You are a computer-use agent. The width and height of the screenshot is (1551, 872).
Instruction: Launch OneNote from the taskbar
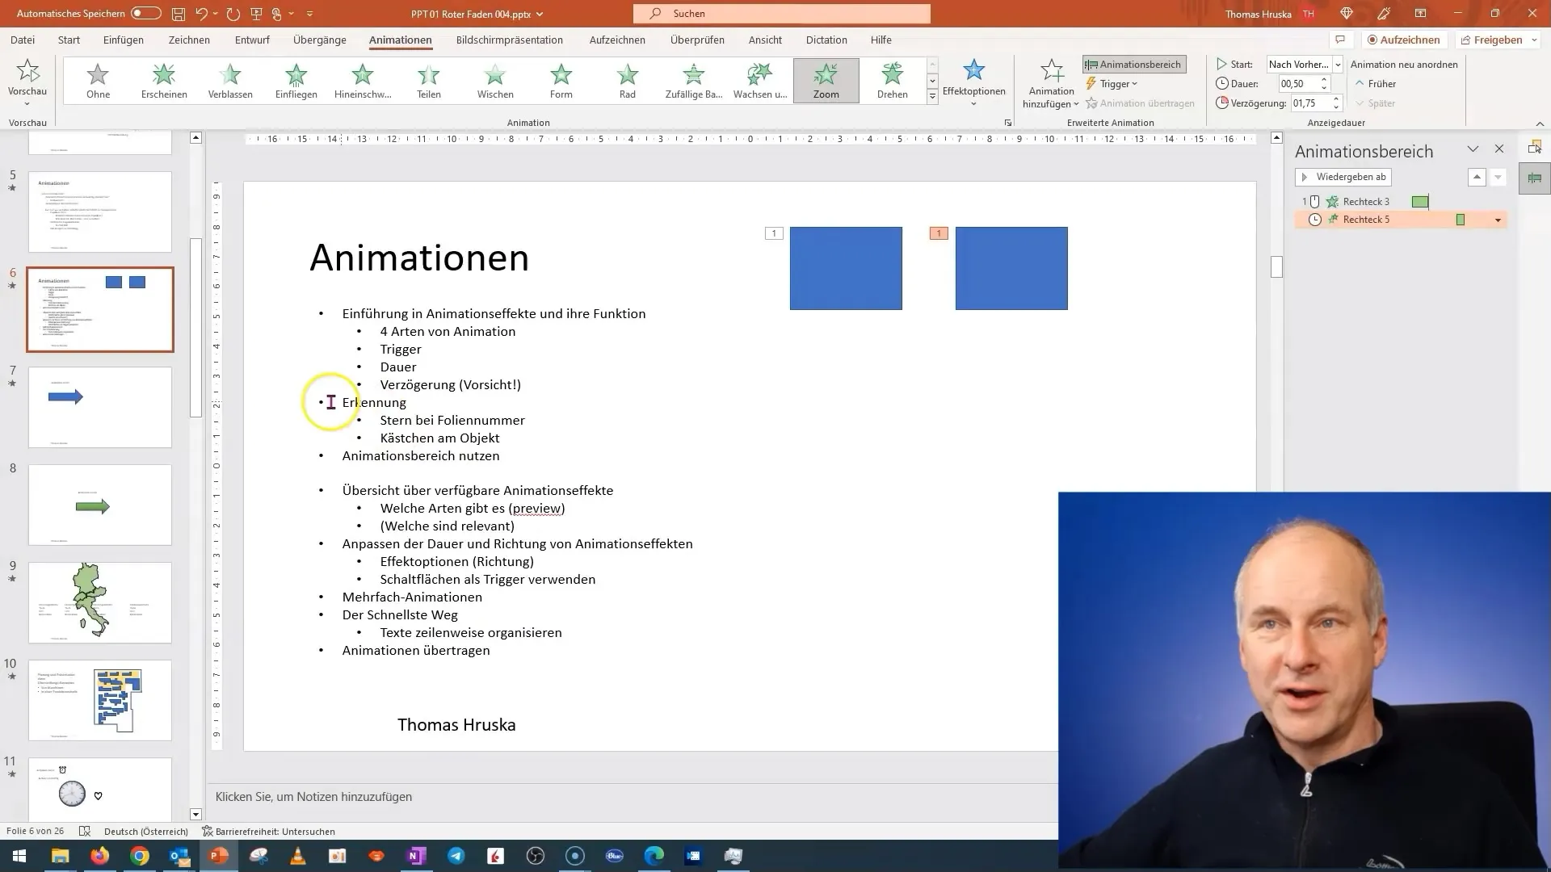pos(416,856)
